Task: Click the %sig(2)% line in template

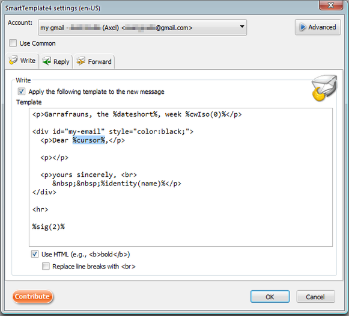Action: click(x=48, y=226)
